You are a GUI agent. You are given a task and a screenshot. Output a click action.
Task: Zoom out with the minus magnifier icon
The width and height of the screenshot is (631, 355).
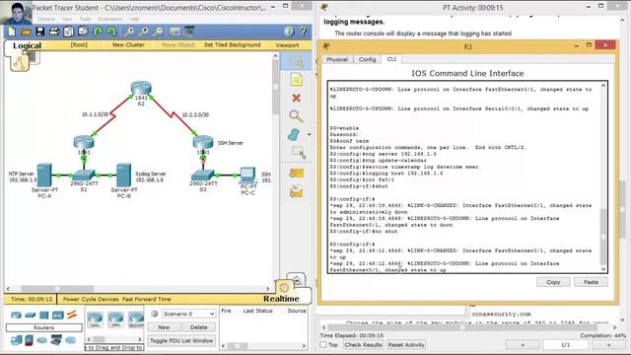[x=158, y=32]
